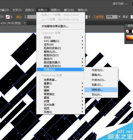Expand the 视频 video submenu
The image size is (133, 140).
tap(61, 108)
